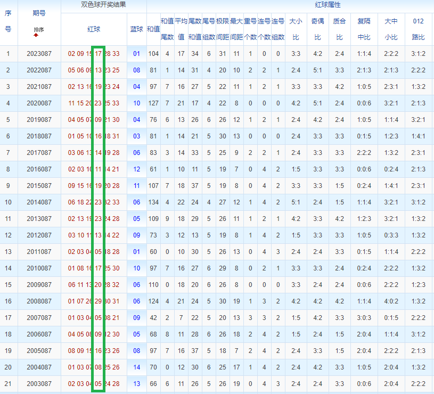Click blue ball 01 for issue 2023087

coord(137,54)
